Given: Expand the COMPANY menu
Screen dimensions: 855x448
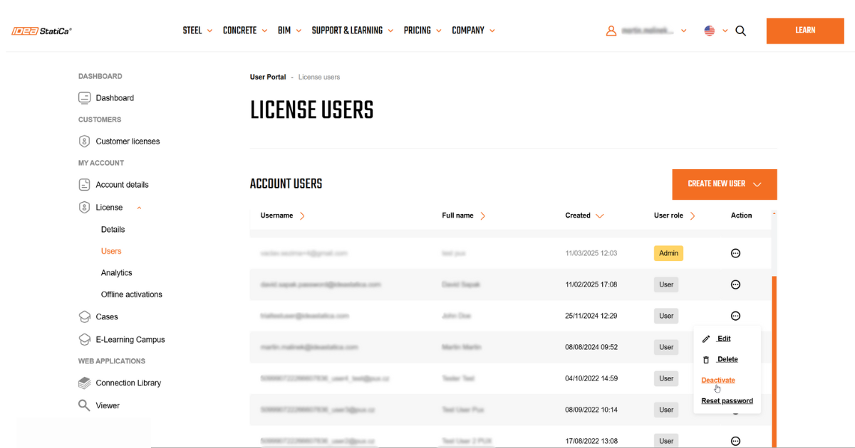Looking at the screenshot, I should pyautogui.click(x=473, y=31).
